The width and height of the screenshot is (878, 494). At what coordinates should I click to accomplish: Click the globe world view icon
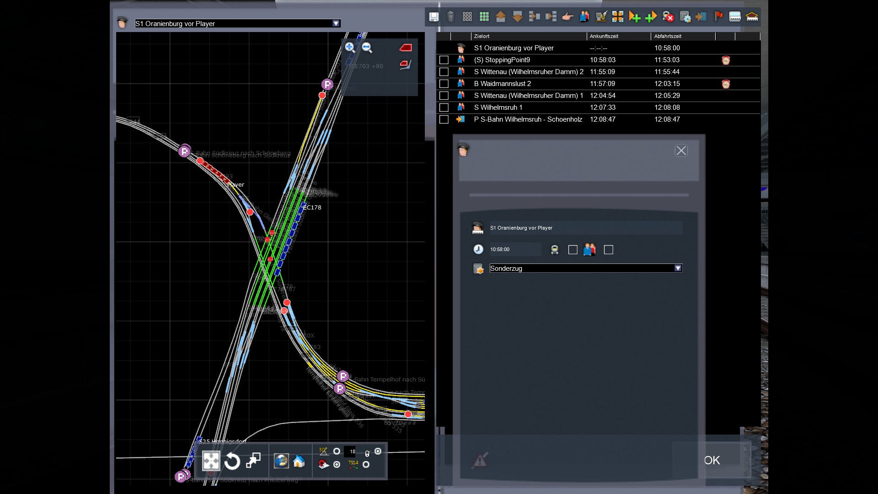pyautogui.click(x=281, y=461)
